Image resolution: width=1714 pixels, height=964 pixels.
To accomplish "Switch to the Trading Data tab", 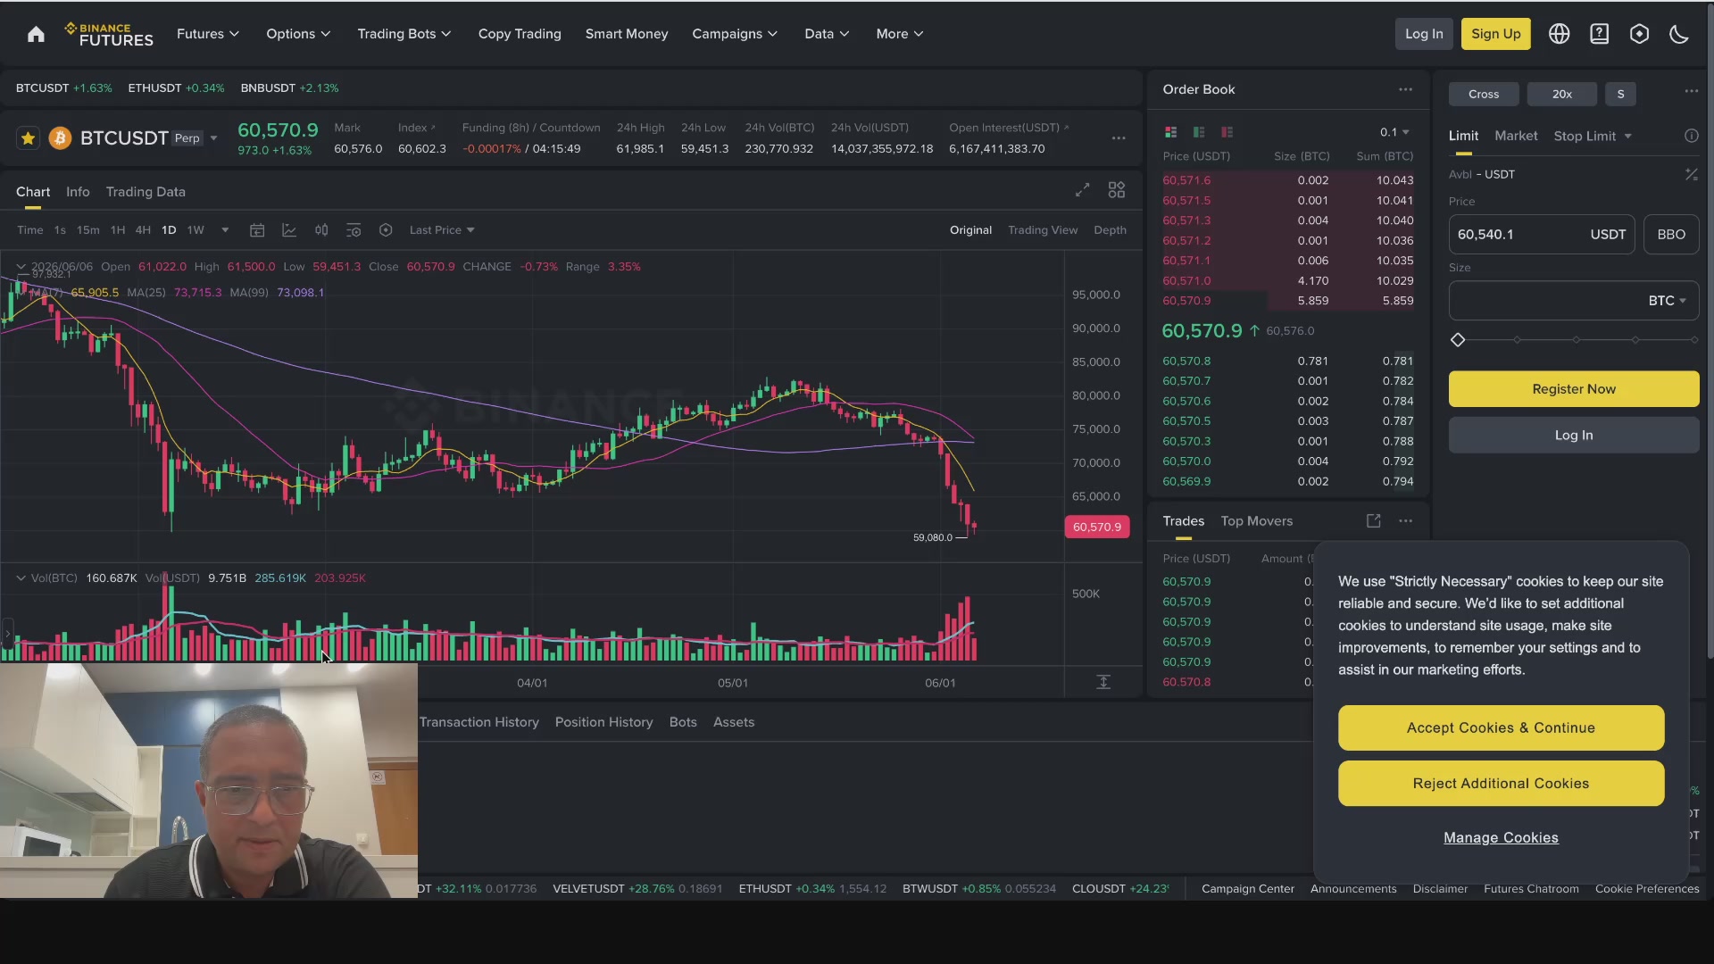I will pyautogui.click(x=146, y=192).
